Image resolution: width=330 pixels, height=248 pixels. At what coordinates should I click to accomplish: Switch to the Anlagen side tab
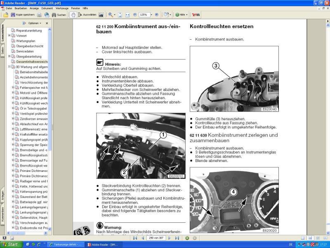coord(2,196)
